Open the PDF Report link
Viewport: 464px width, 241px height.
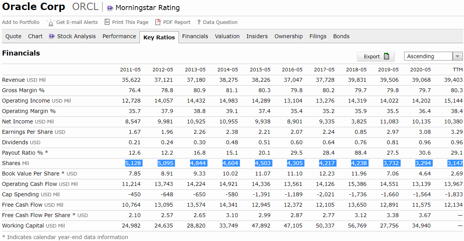(177, 22)
